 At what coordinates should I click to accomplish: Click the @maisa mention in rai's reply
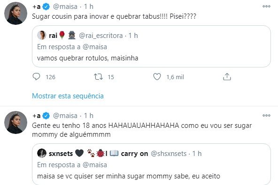tap(95, 47)
